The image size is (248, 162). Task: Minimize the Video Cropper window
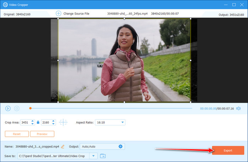pos(226,5)
